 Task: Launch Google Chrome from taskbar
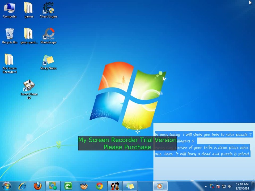click(x=99, y=186)
